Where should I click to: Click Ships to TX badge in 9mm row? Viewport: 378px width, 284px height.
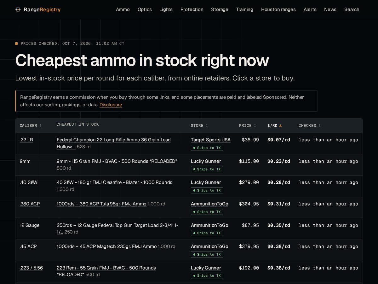click(x=207, y=169)
